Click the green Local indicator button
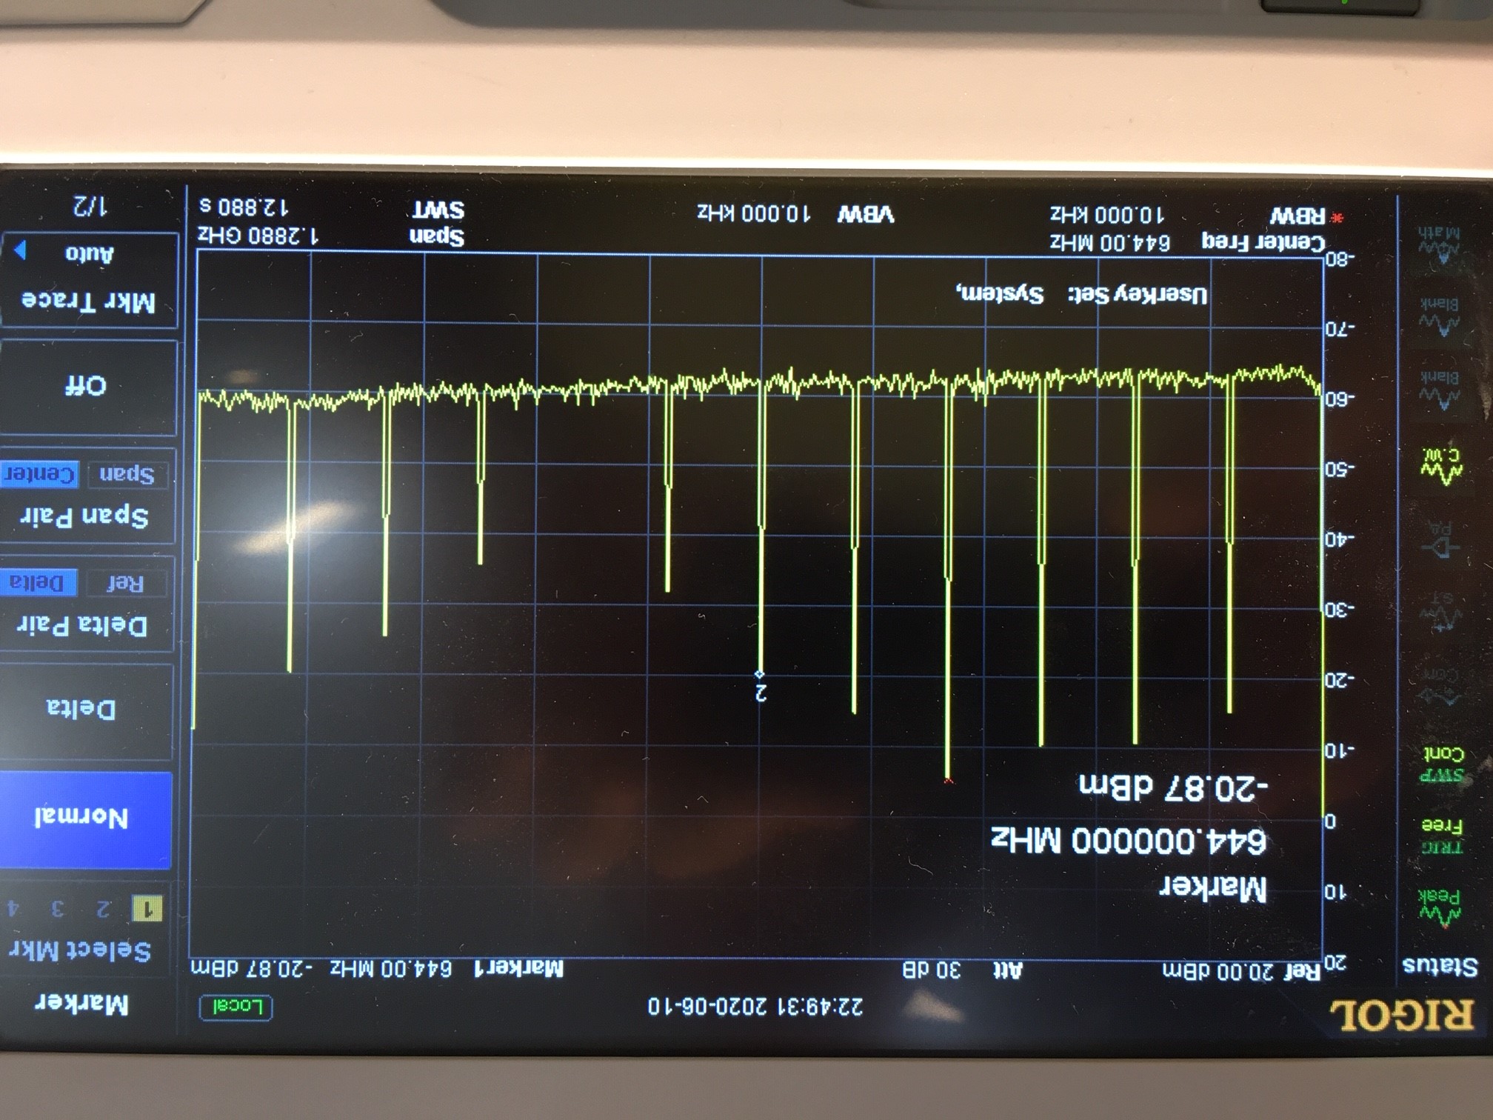Viewport: 1493px width, 1120px height. 236,1007
